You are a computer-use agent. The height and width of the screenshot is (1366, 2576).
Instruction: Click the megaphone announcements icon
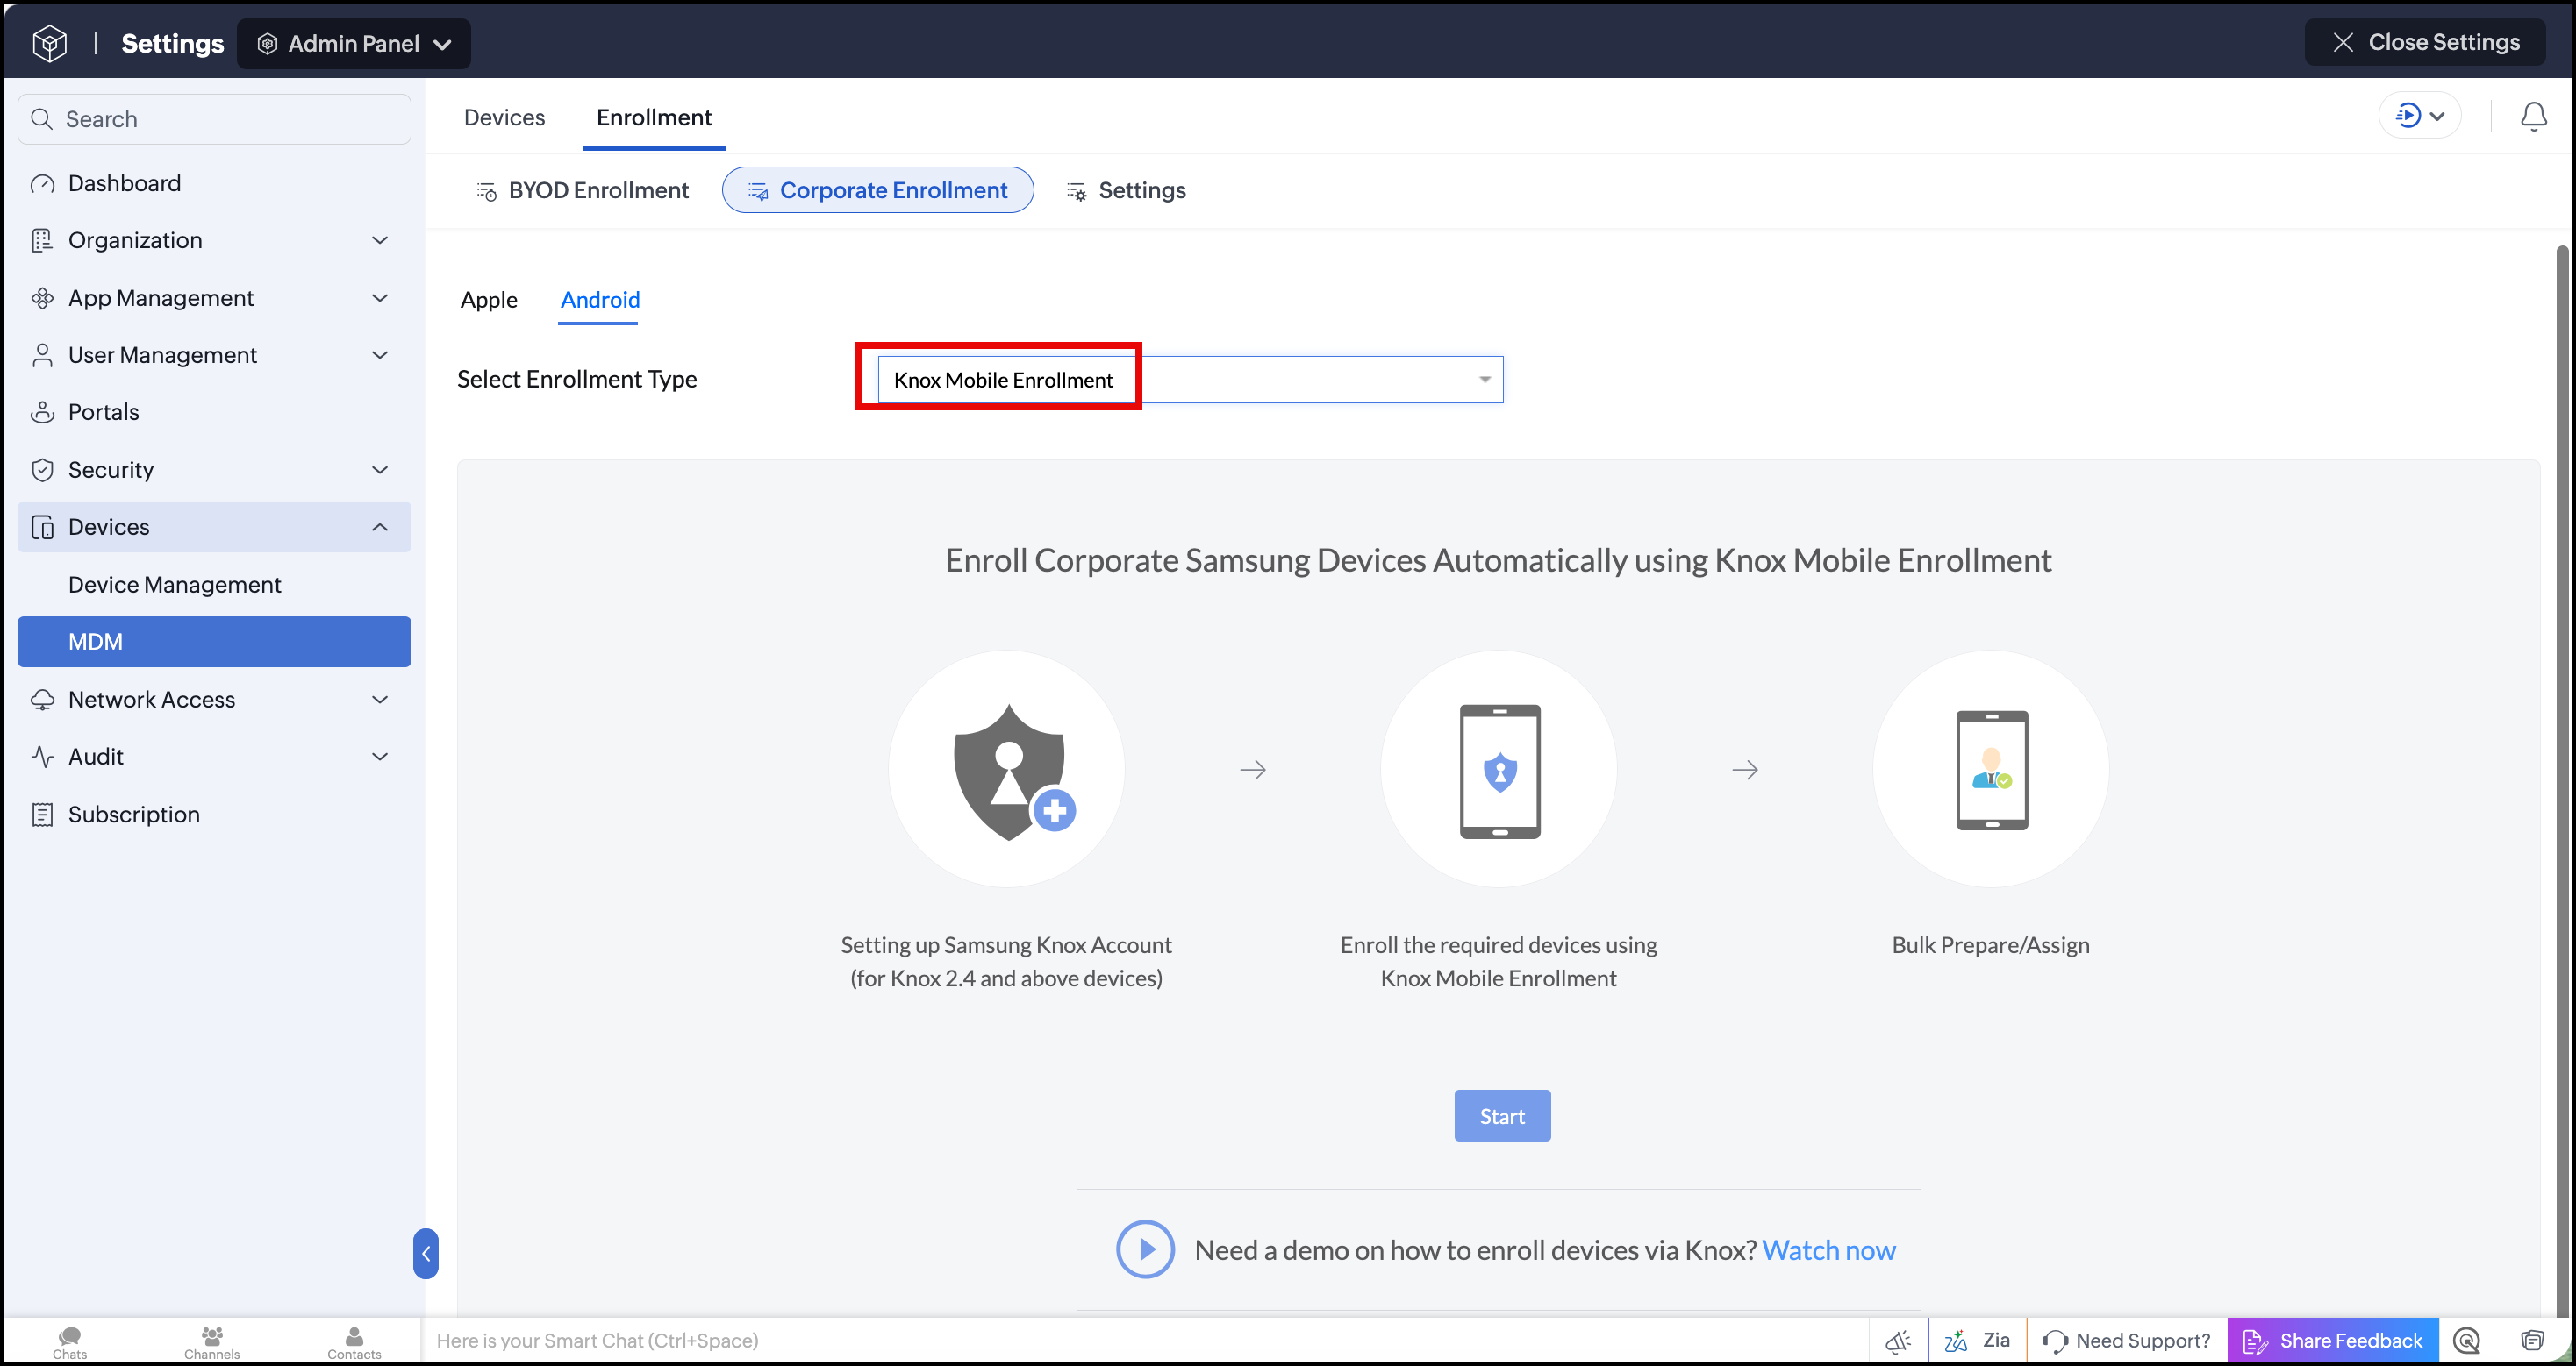pos(1898,1341)
